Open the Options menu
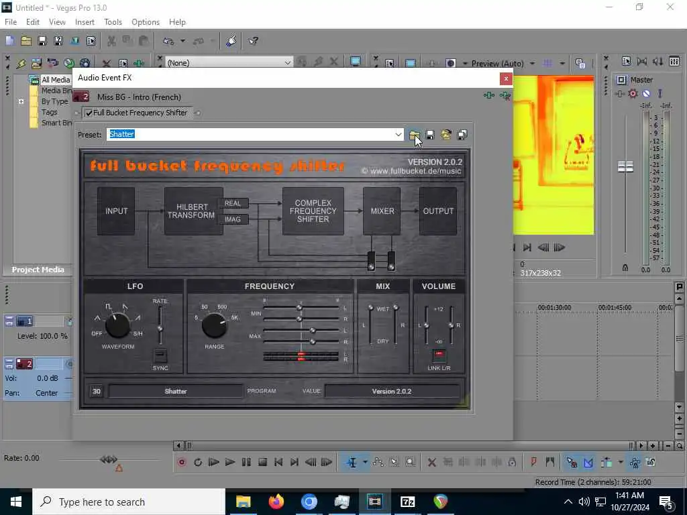The width and height of the screenshot is (687, 515). click(x=146, y=22)
